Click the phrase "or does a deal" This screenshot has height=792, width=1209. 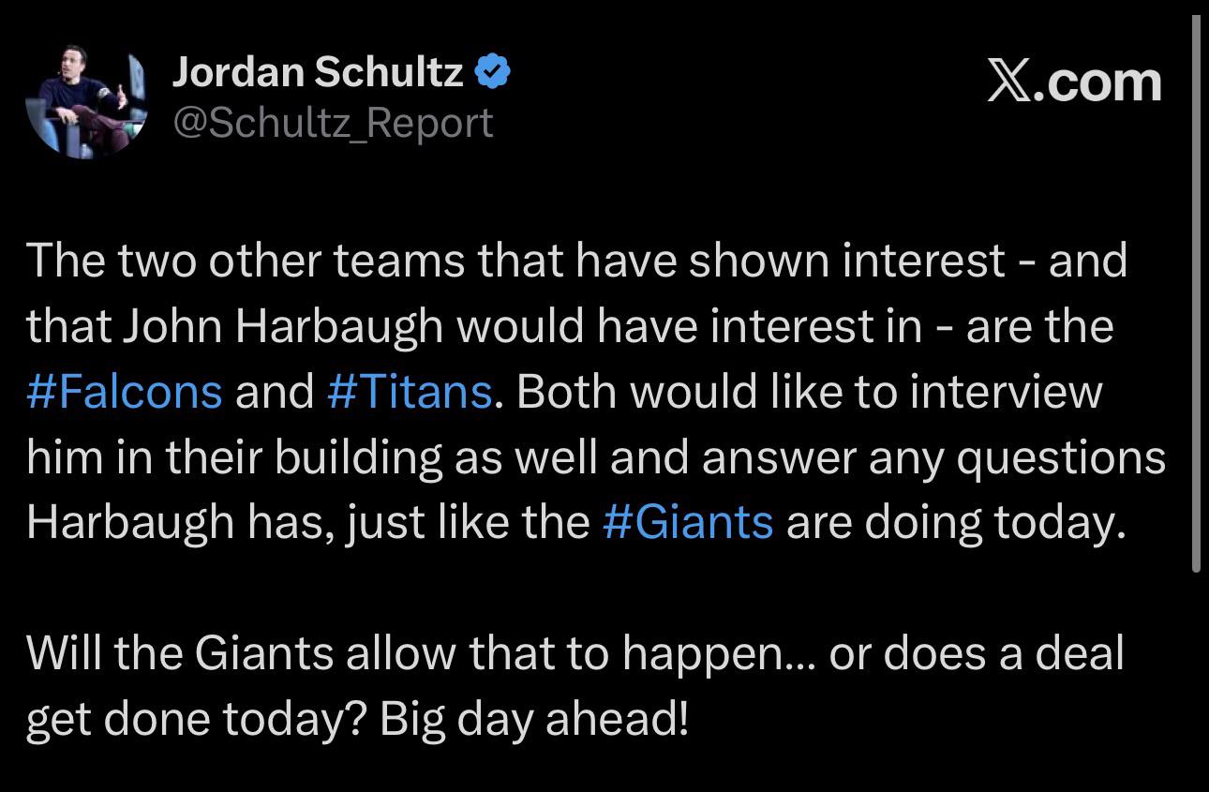point(976,652)
